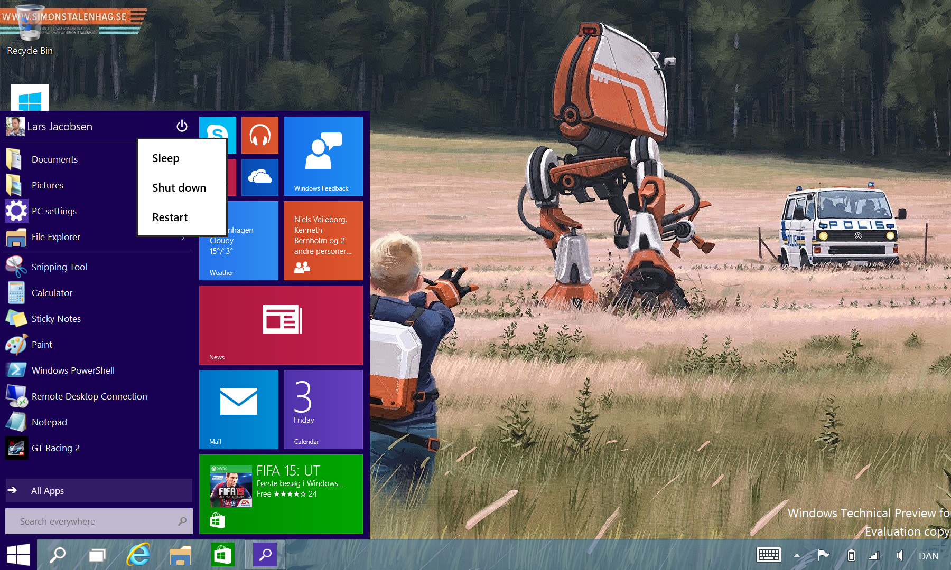The width and height of the screenshot is (951, 570).
Task: Show hidden system tray icons
Action: (797, 555)
